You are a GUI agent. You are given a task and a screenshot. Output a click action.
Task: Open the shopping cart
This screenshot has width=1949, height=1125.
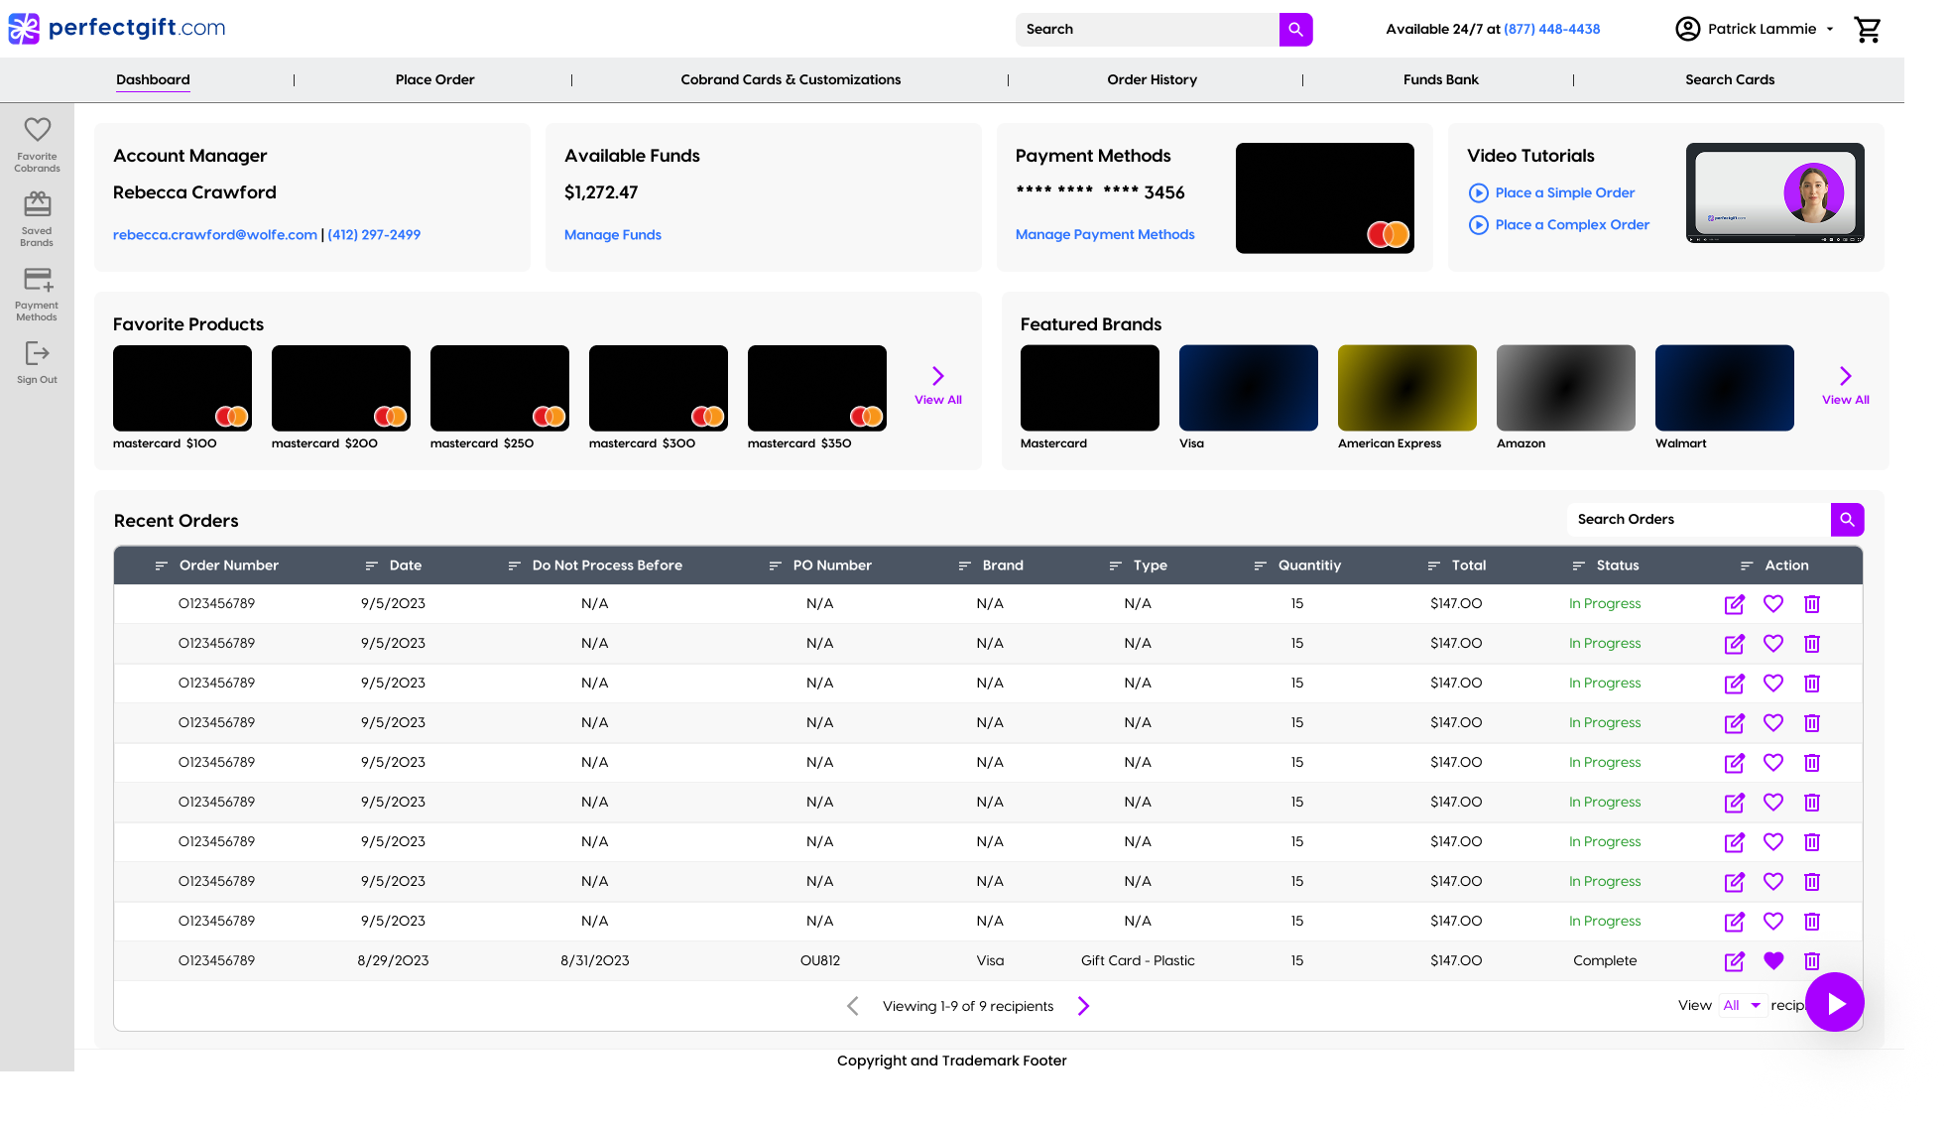(1867, 30)
